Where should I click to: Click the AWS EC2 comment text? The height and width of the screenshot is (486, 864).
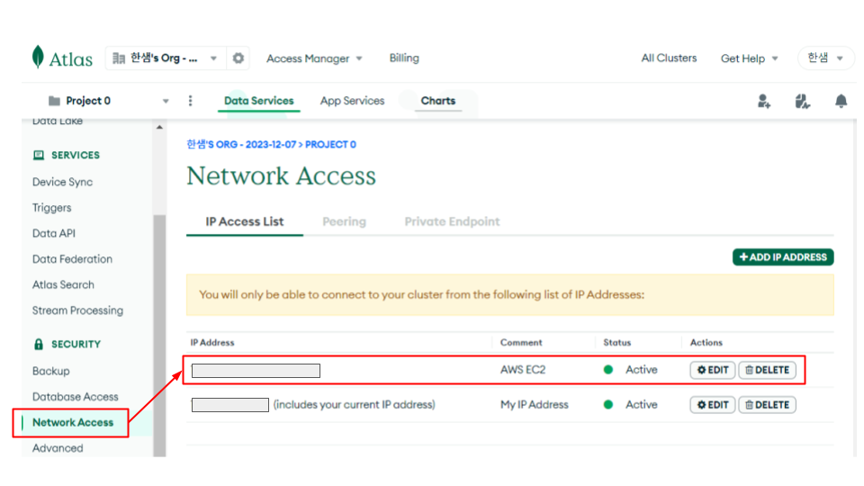point(523,370)
